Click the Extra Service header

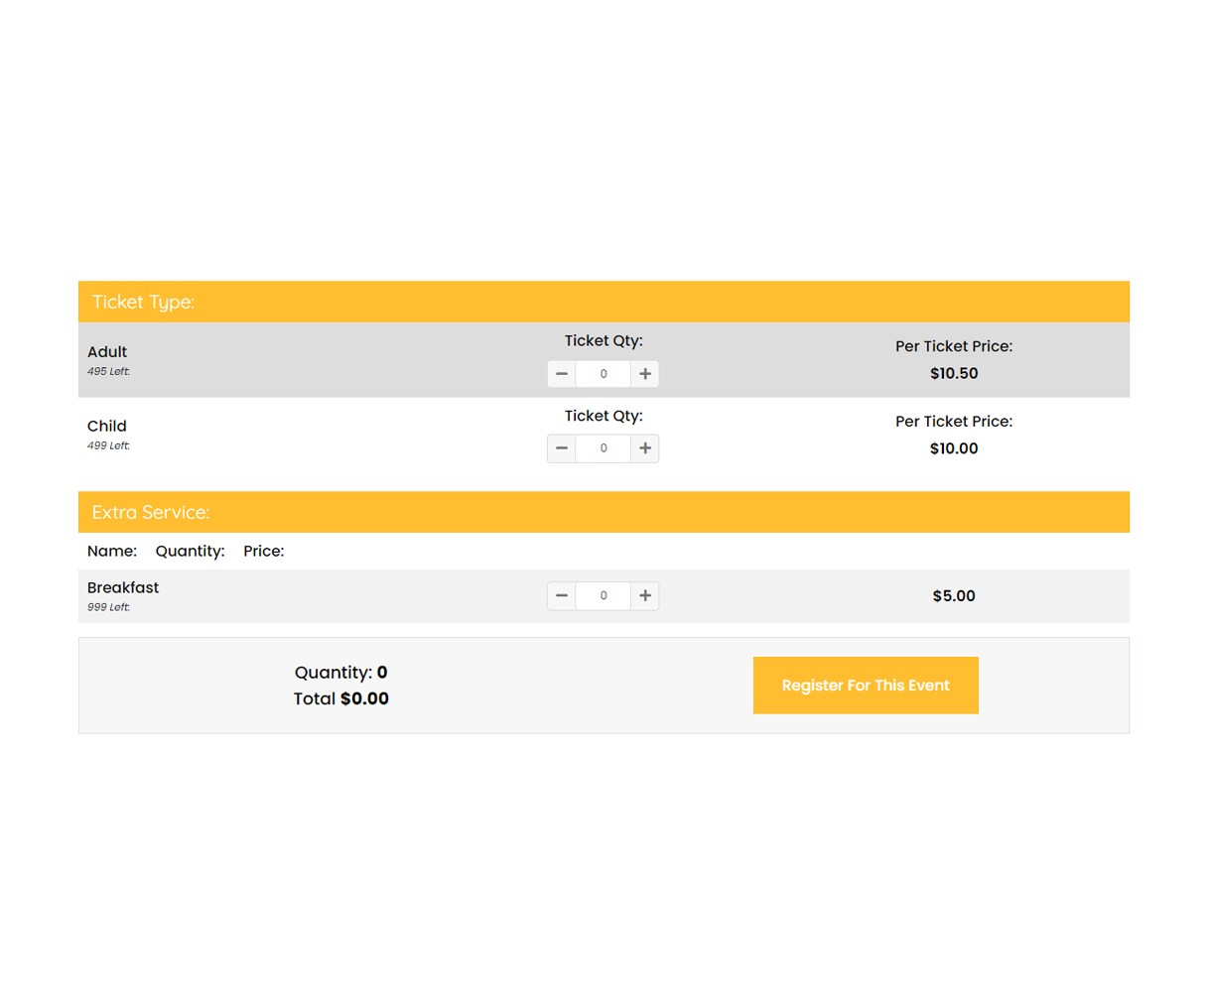pos(604,512)
